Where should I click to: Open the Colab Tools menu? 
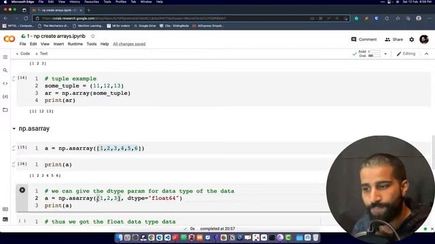click(x=92, y=44)
